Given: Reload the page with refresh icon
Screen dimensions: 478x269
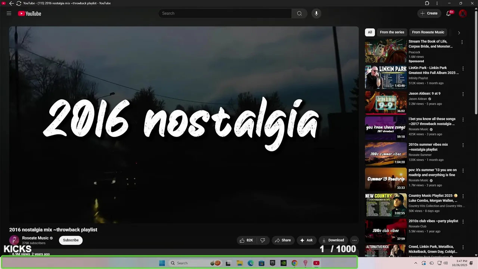Looking at the screenshot, I should click(19, 3).
